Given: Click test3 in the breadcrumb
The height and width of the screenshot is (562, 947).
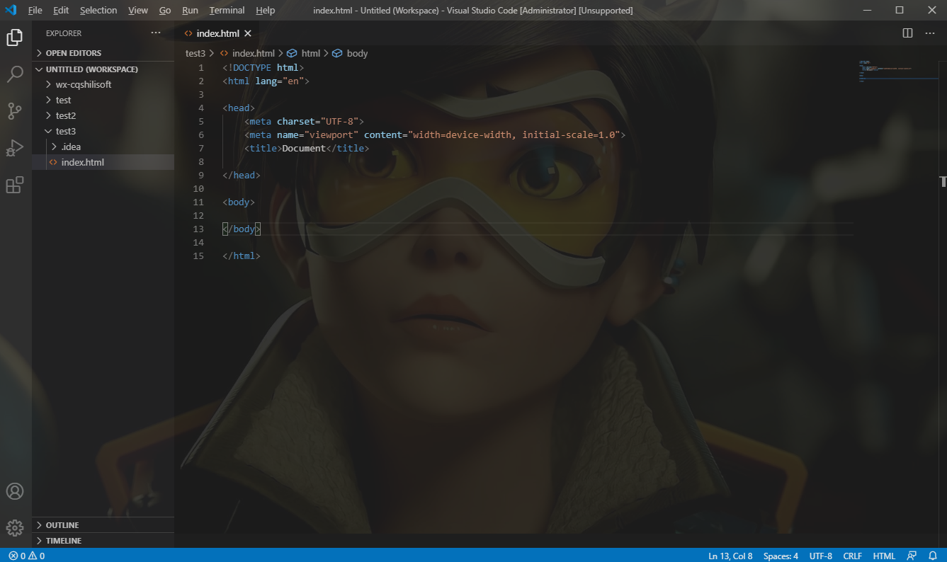Looking at the screenshot, I should tap(195, 53).
